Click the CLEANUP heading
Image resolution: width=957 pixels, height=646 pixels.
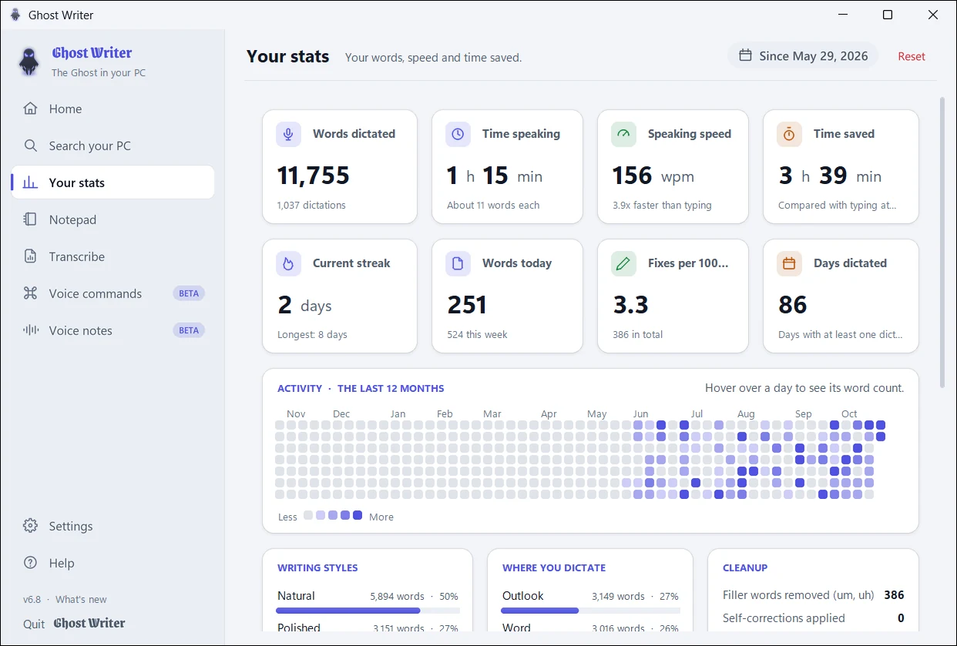745,568
